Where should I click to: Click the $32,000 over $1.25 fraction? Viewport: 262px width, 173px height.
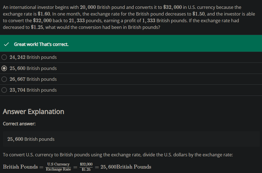point(86,167)
